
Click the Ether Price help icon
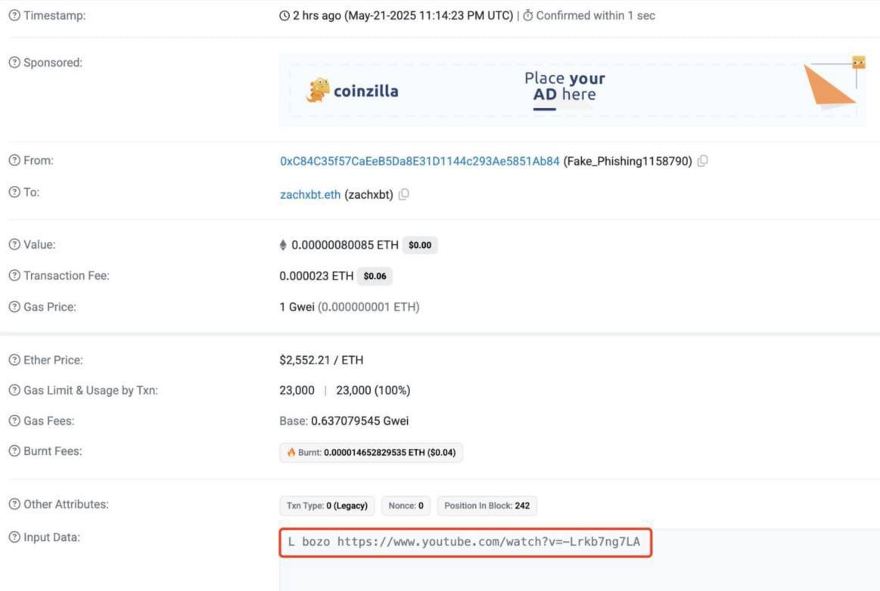coord(14,360)
